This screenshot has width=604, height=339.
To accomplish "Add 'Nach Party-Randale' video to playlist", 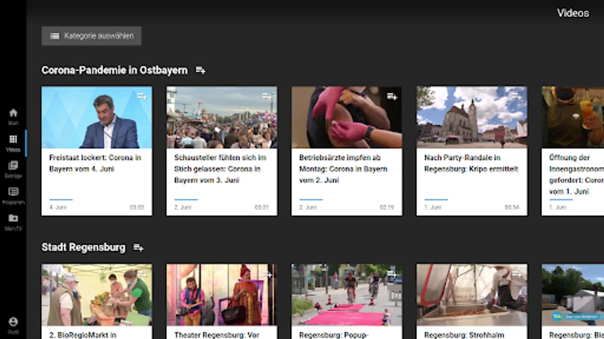I will pos(517,97).
